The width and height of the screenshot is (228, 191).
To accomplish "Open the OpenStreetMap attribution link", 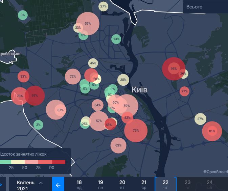I will click(215, 172).
